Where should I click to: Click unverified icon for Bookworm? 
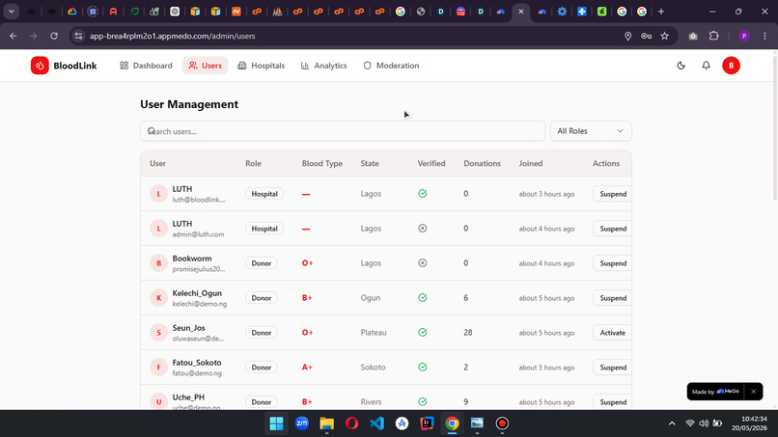(x=422, y=263)
